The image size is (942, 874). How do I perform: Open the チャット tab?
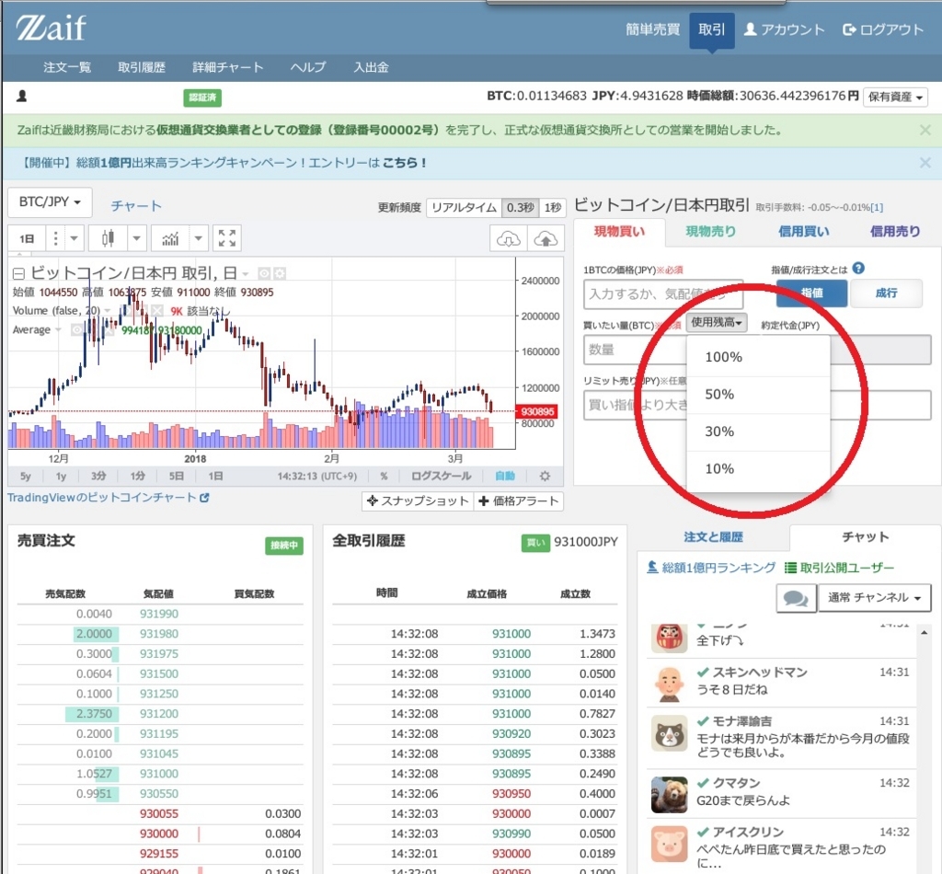(x=865, y=537)
